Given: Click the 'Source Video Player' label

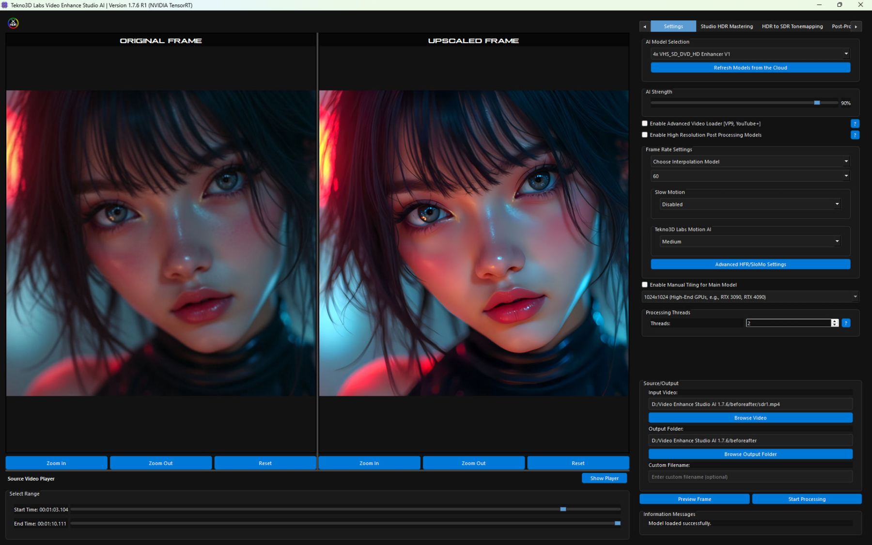Looking at the screenshot, I should coord(31,479).
